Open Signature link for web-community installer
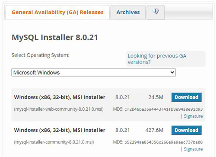This screenshot has height=157, width=216. pos(193,116)
